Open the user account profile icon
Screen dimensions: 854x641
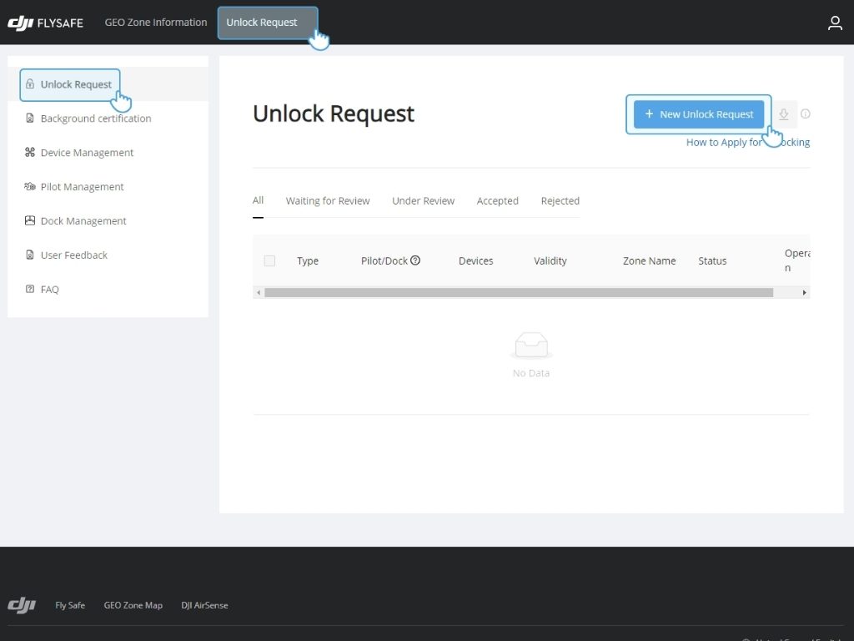835,23
